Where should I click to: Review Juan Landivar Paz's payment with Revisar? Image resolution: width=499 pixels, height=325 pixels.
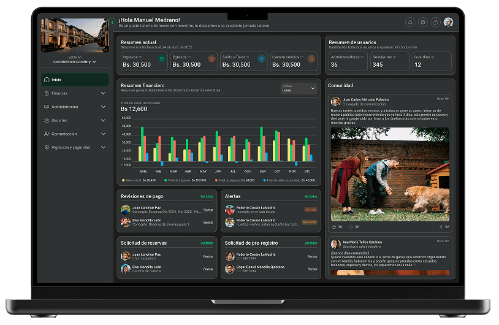pos(208,210)
